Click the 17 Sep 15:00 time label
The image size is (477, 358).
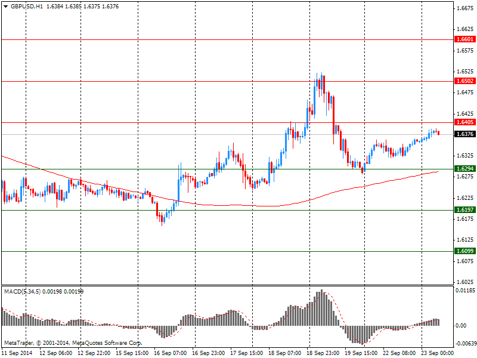coord(247,353)
